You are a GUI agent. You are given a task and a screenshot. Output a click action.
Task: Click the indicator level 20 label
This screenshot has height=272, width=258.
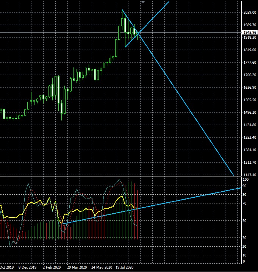point(244,246)
